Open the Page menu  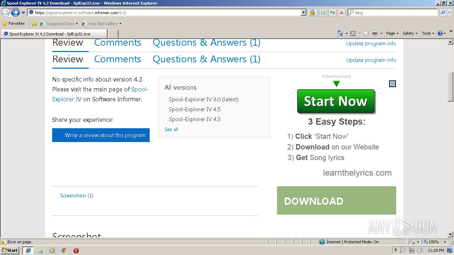[x=392, y=33]
